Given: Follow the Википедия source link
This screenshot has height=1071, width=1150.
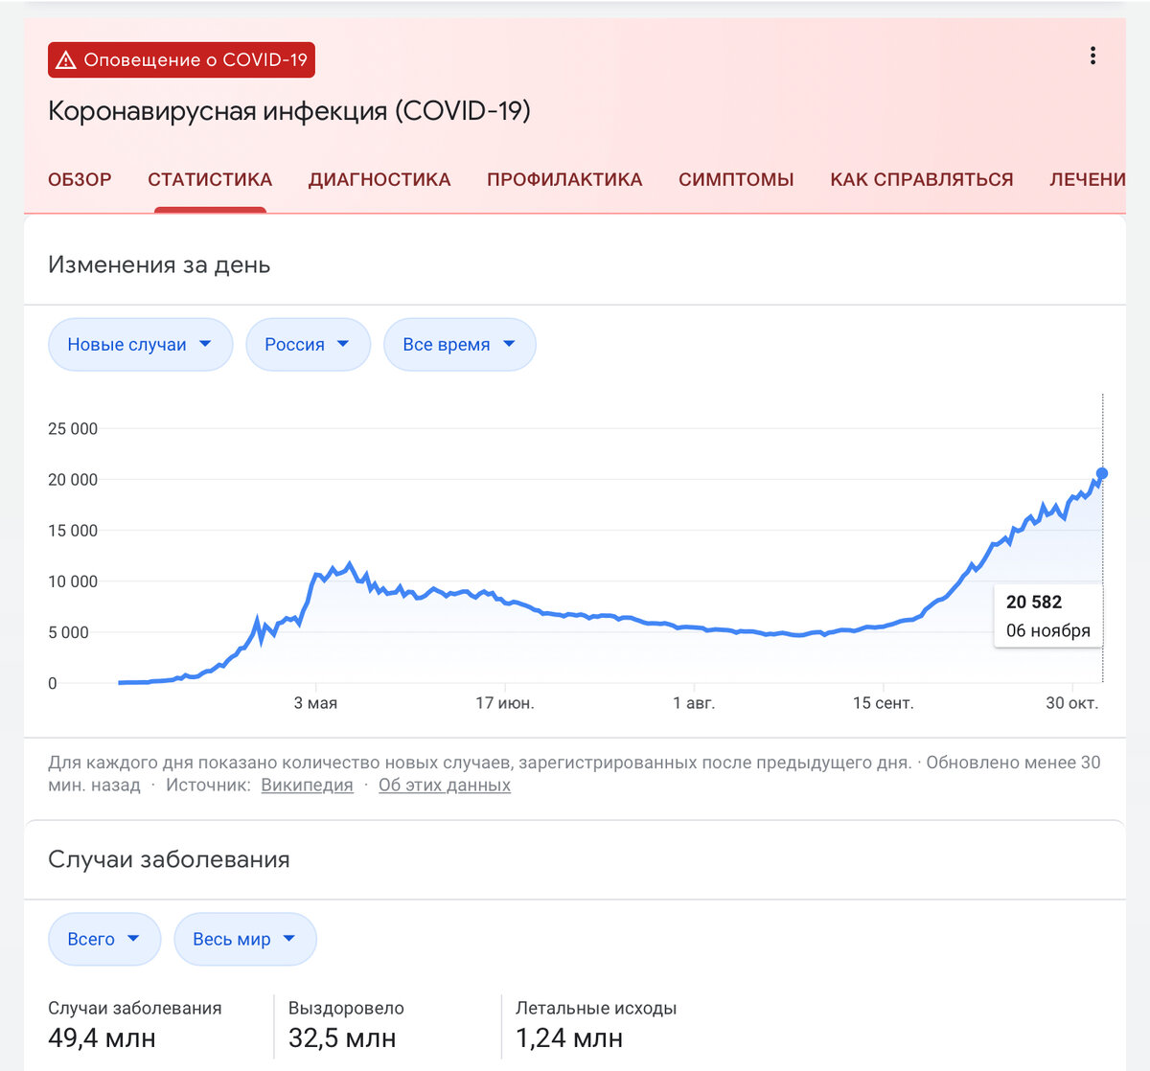Looking at the screenshot, I should [307, 785].
